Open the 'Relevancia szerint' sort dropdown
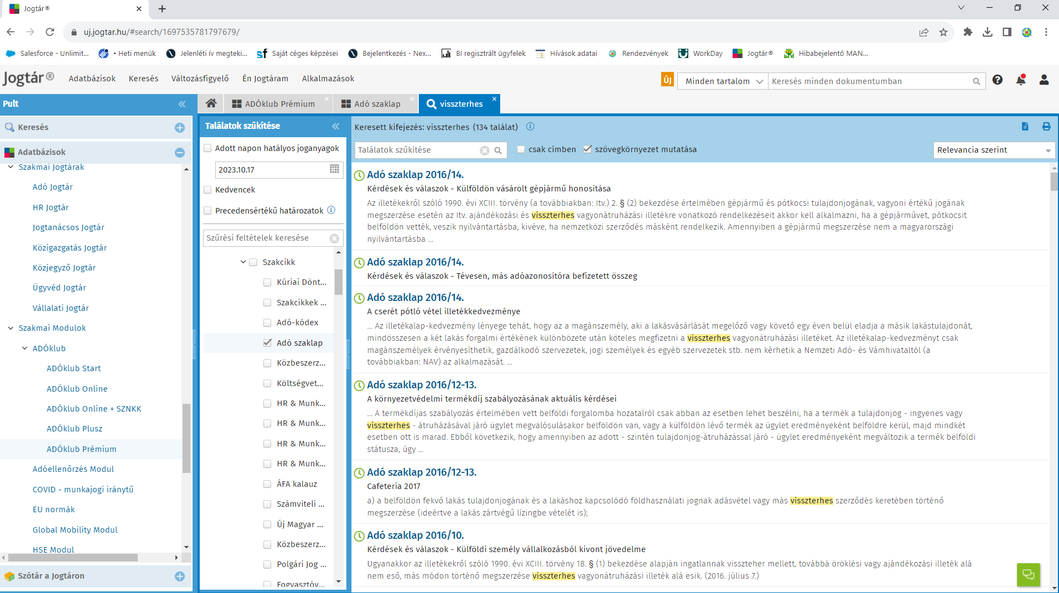The width and height of the screenshot is (1059, 593). tap(994, 150)
